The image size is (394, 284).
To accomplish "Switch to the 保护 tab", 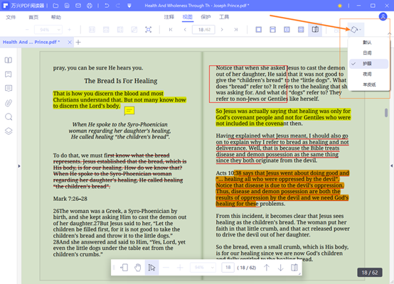I will coord(206,17).
